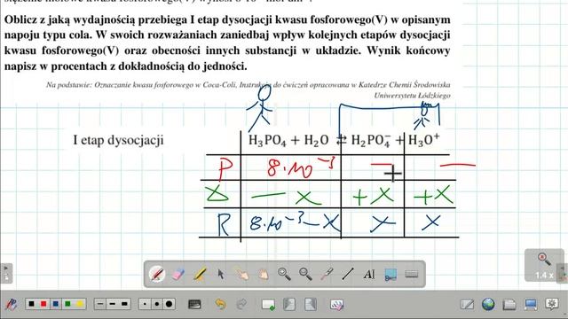The image size is (568, 319).
Task: Choose the medium eraser size
Action: [157, 304]
